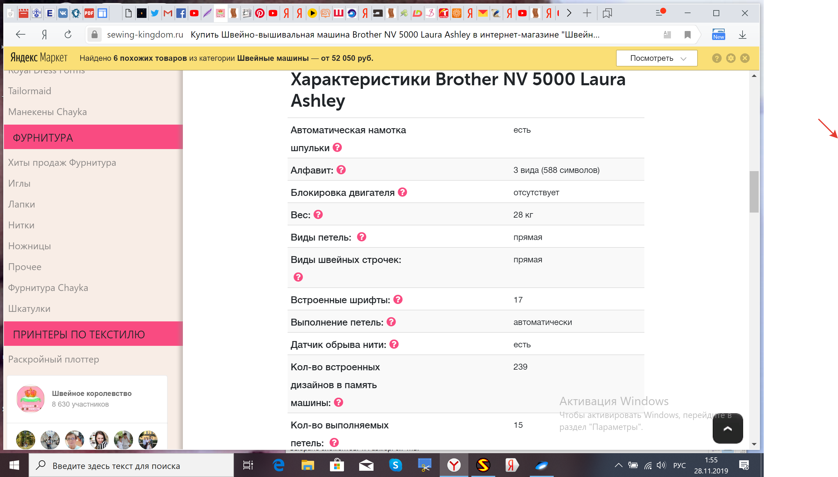
Task: Open the blue New feature icon
Action: tap(718, 34)
